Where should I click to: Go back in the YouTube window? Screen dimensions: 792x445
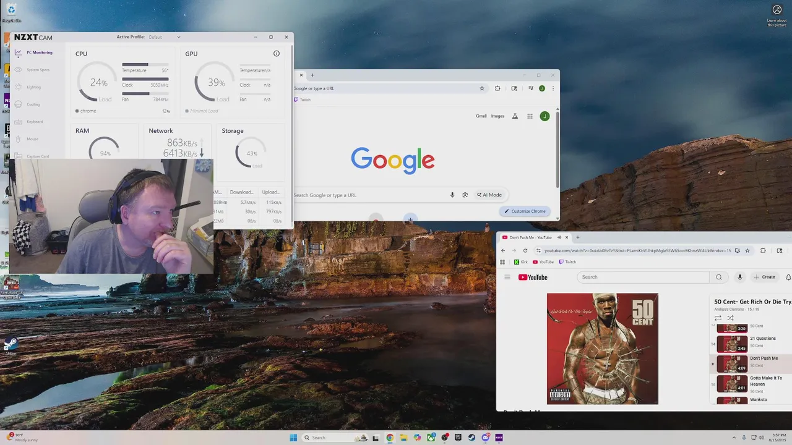tap(503, 250)
